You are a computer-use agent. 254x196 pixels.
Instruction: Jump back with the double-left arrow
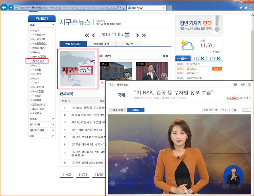[x=87, y=35]
